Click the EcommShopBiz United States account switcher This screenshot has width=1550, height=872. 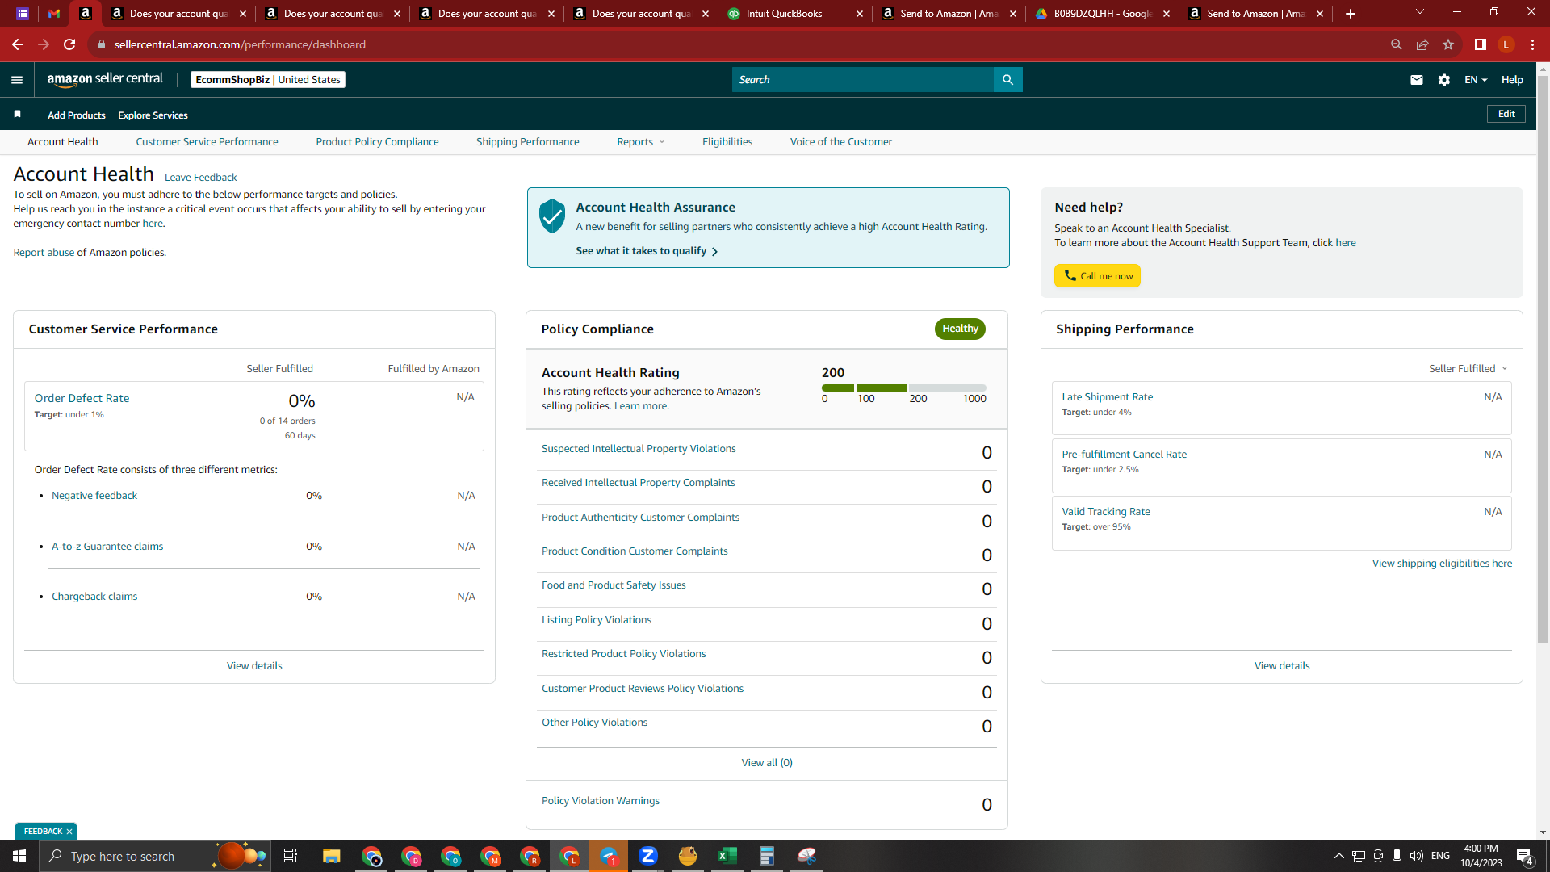coord(268,79)
